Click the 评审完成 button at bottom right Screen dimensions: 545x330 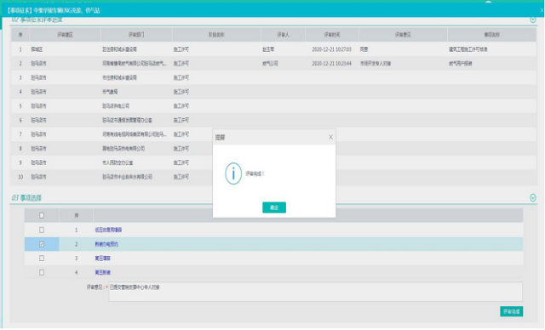[x=511, y=311]
